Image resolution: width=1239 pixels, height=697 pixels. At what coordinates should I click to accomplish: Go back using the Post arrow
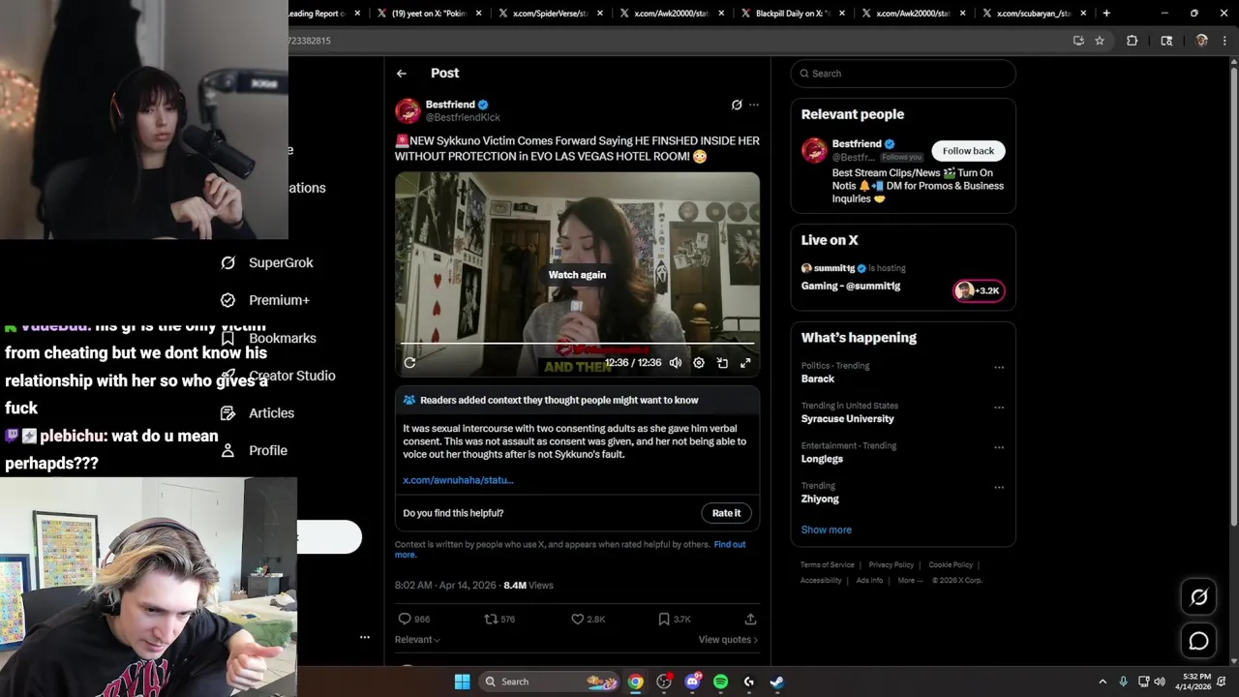(402, 74)
